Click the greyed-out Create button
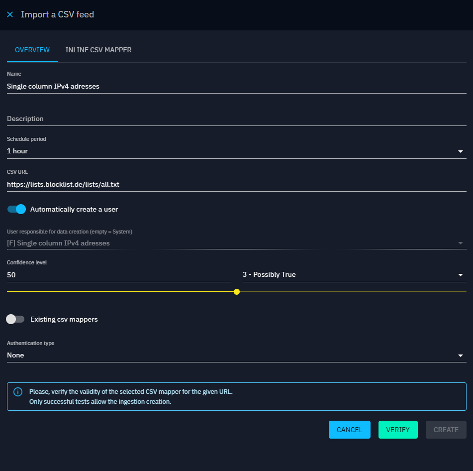Screen dimensions: 473x471 (x=446, y=430)
